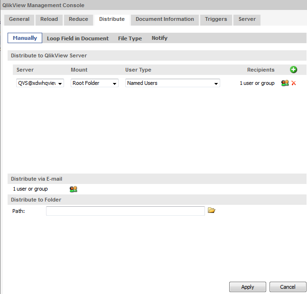The width and height of the screenshot is (307, 294).
Task: Go to the Reduce tab
Action: (x=78, y=19)
